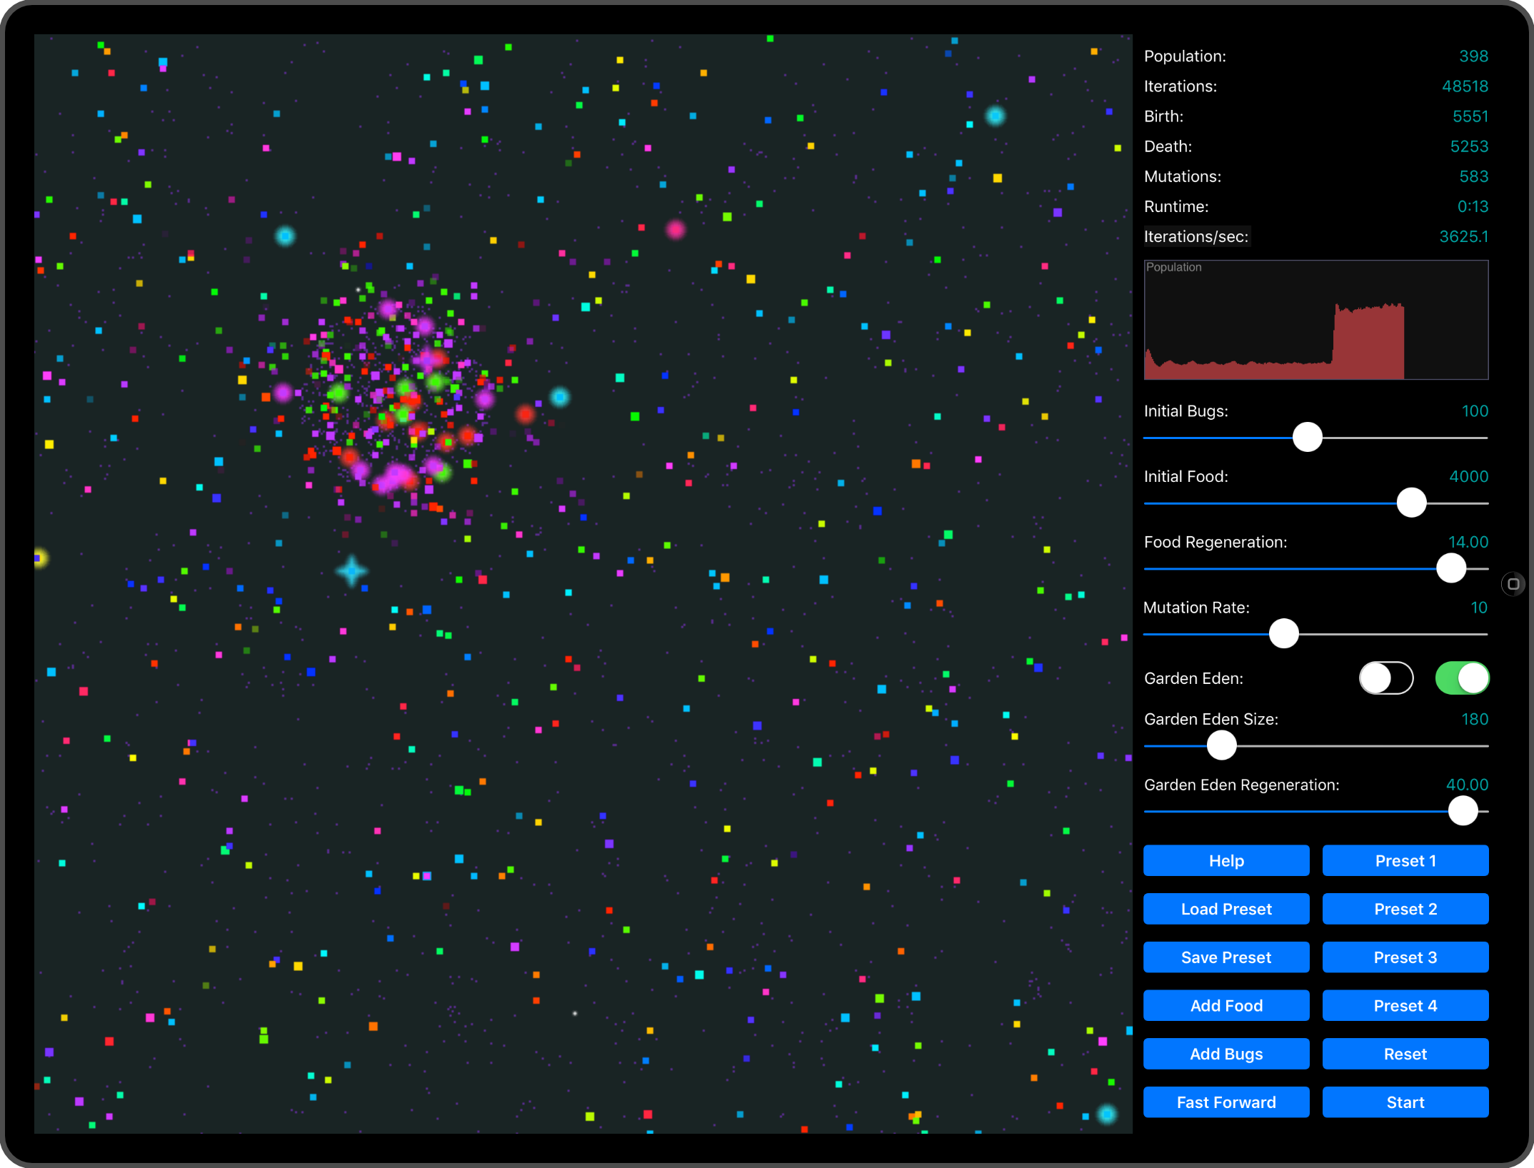Image resolution: width=1534 pixels, height=1168 pixels.
Task: Click the Garden Eden Size slider handle
Action: tap(1221, 745)
